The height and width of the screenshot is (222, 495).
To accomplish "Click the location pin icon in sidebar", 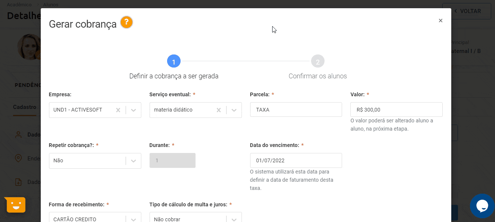I will (18, 158).
